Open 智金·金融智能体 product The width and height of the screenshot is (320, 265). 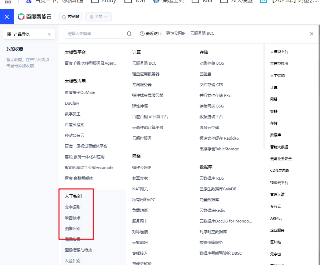79,178
